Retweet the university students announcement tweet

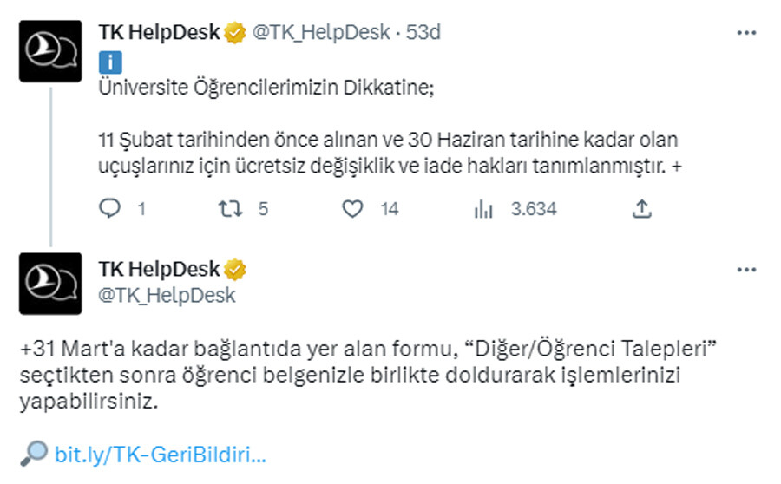click(x=228, y=209)
